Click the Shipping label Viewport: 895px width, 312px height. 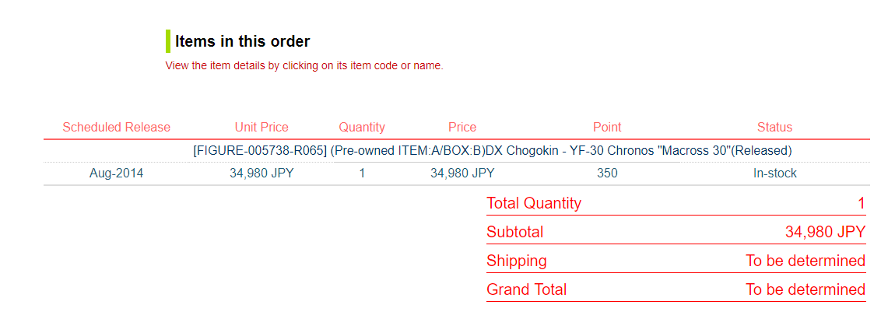(517, 261)
